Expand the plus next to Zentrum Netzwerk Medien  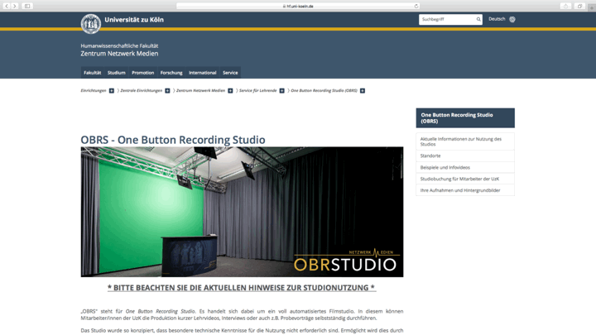pos(231,90)
